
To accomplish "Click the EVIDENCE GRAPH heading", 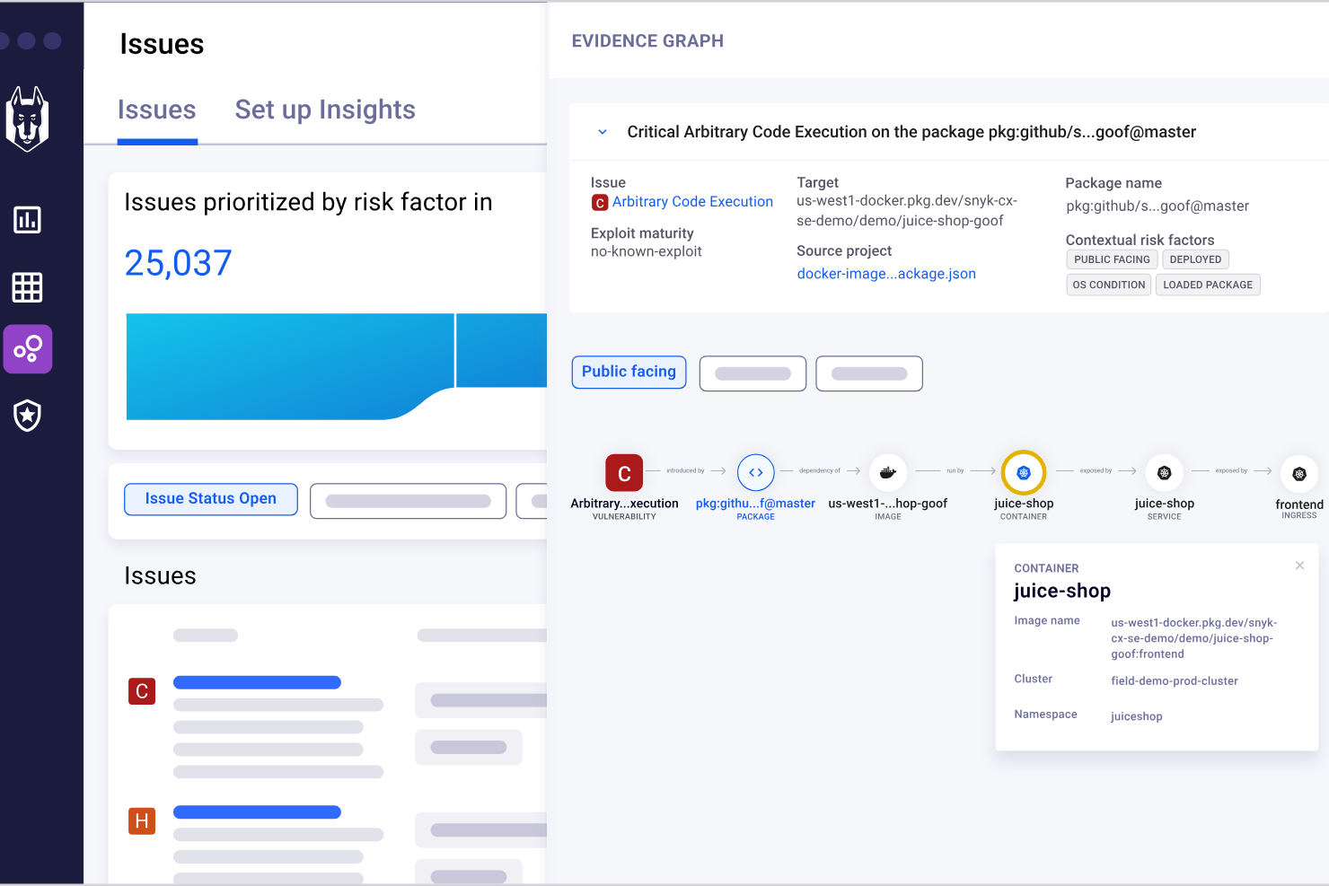I will (647, 41).
